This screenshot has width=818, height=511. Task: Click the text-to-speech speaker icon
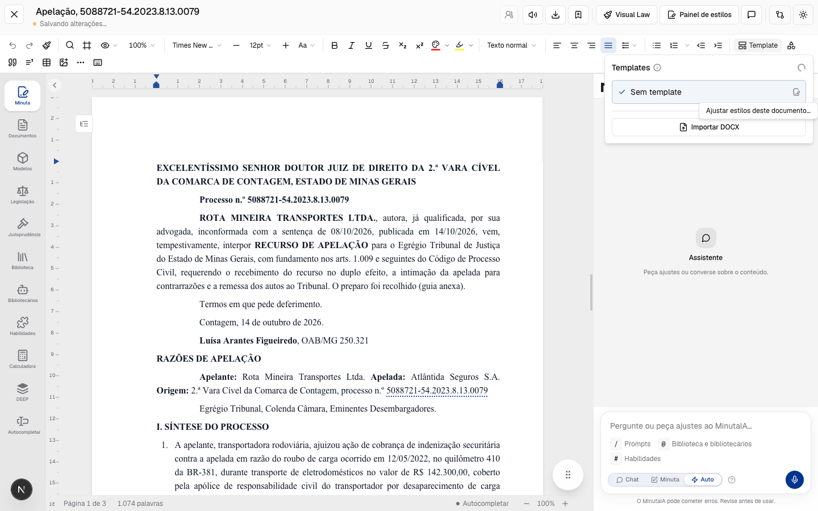[533, 15]
